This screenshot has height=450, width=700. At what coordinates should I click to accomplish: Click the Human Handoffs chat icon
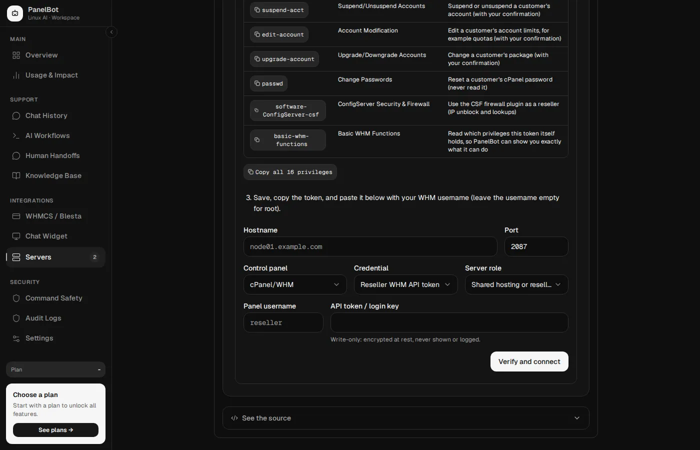[x=16, y=155]
